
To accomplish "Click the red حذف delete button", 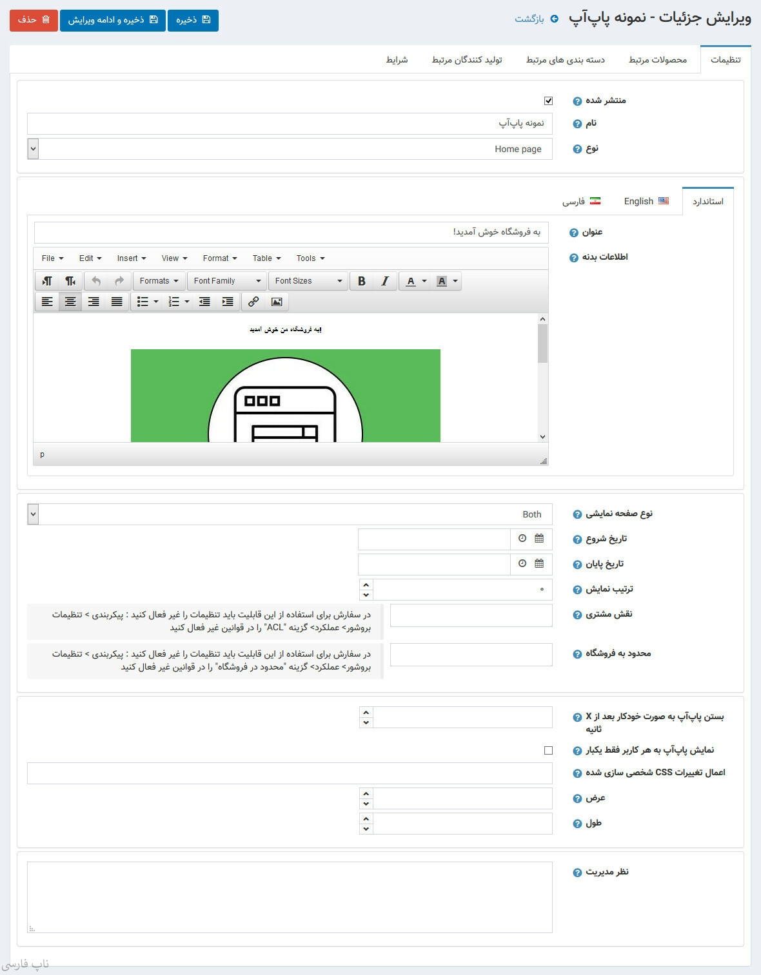I will point(34,20).
